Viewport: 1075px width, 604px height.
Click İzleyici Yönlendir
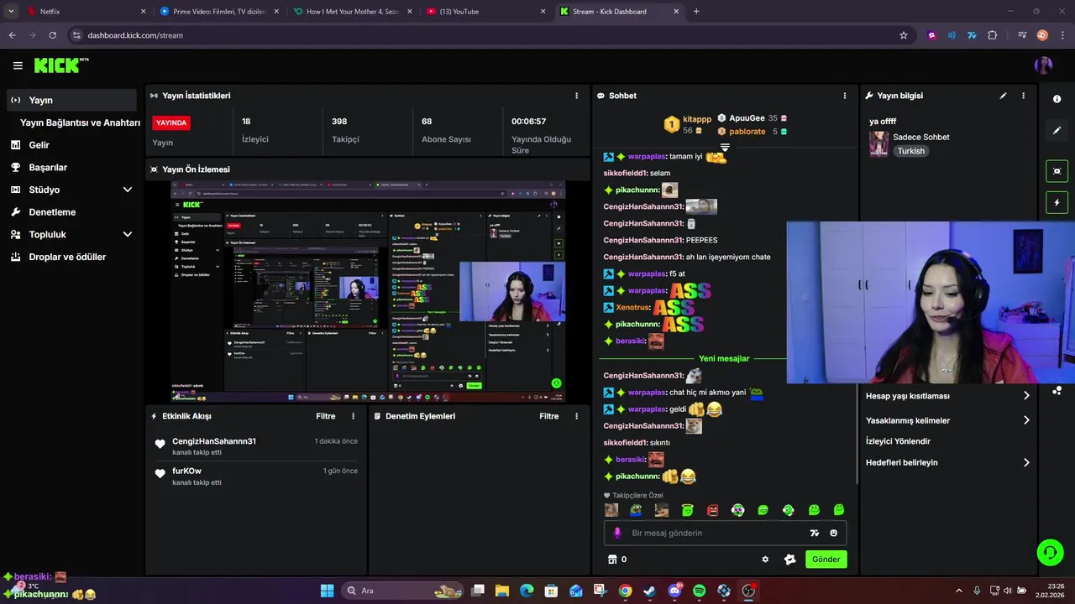[x=898, y=441]
